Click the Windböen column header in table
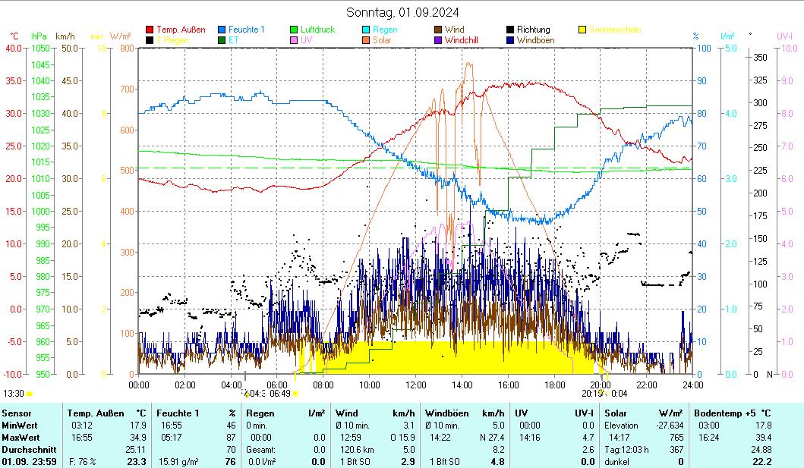The image size is (804, 468). (447, 413)
